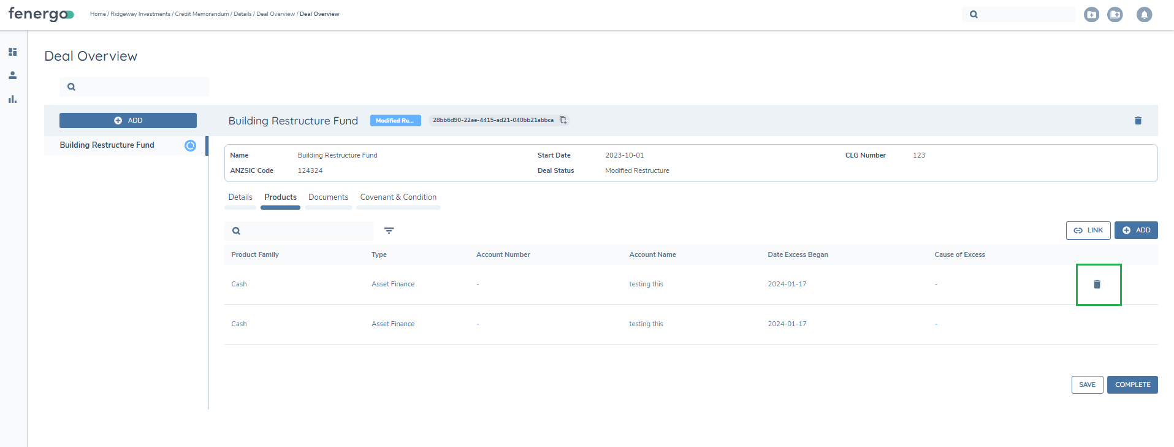Open the notifications bell

click(x=1143, y=15)
